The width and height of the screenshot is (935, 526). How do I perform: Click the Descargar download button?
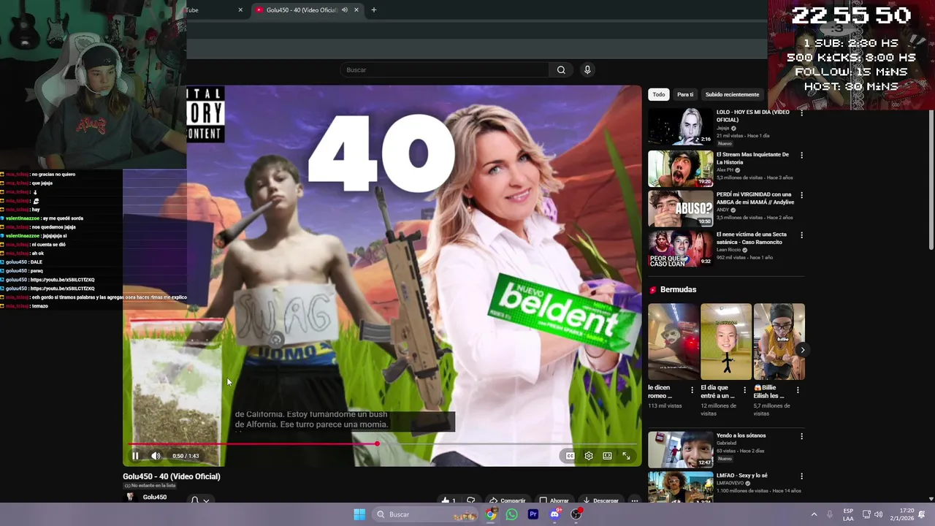(600, 500)
